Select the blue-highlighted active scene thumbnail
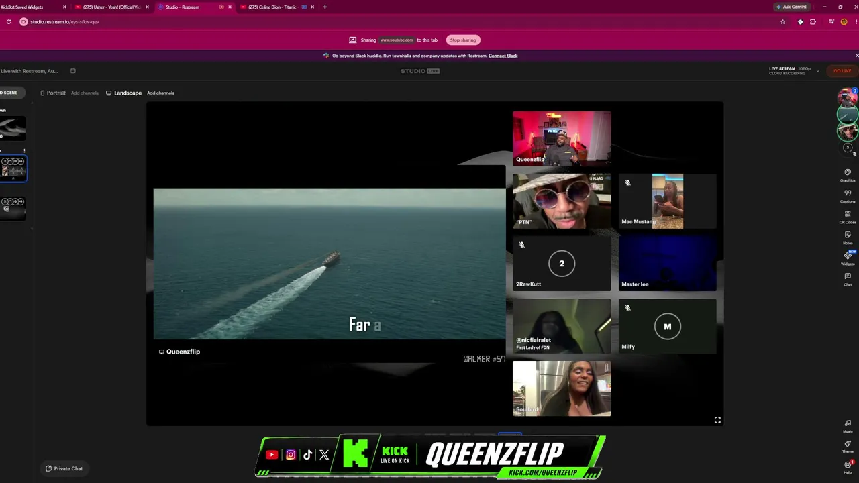This screenshot has width=859, height=483. pyautogui.click(x=13, y=168)
